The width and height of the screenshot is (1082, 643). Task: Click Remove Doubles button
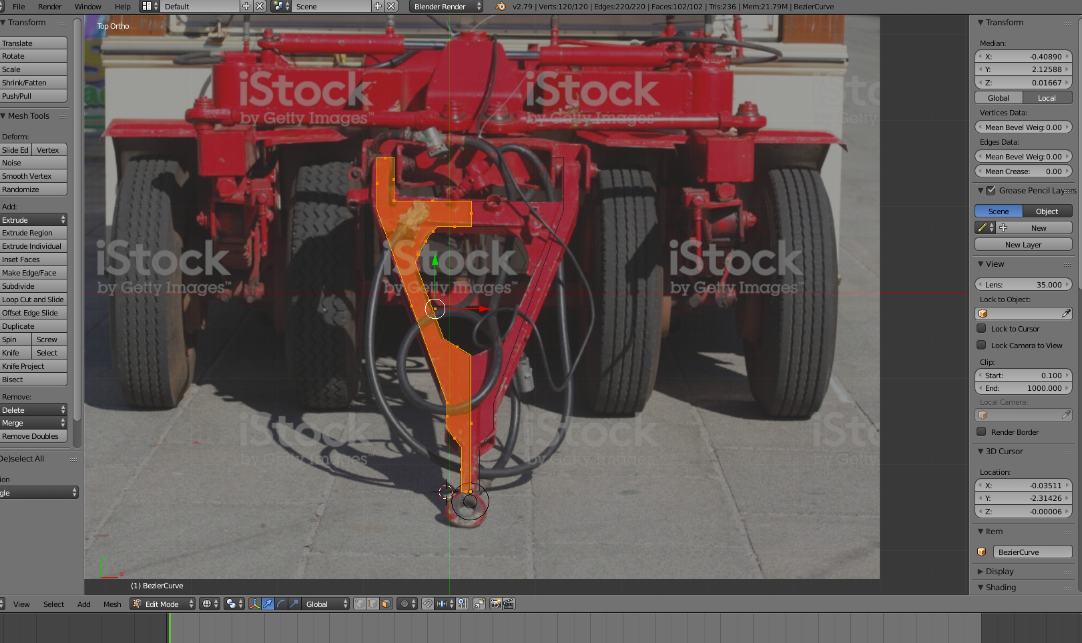33,436
